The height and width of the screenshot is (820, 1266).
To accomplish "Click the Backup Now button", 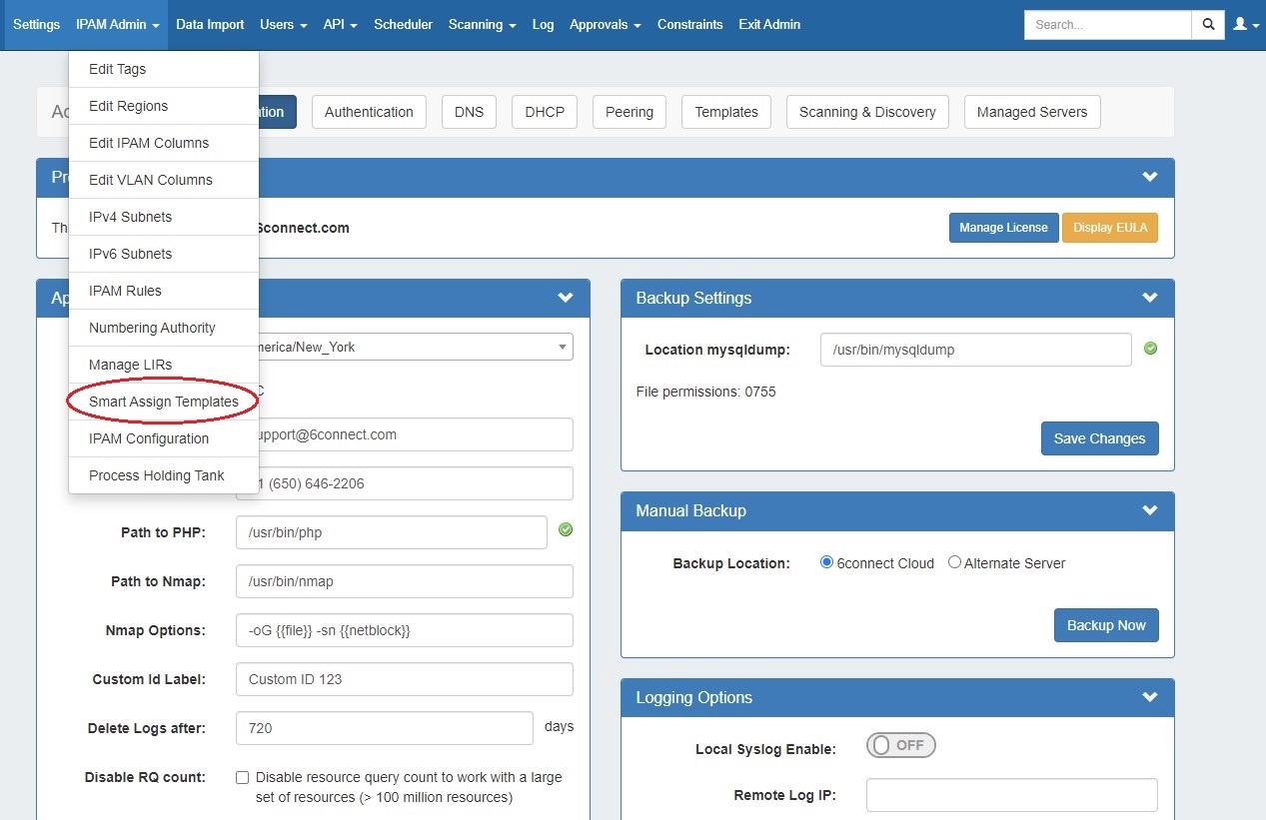I will click(1105, 625).
